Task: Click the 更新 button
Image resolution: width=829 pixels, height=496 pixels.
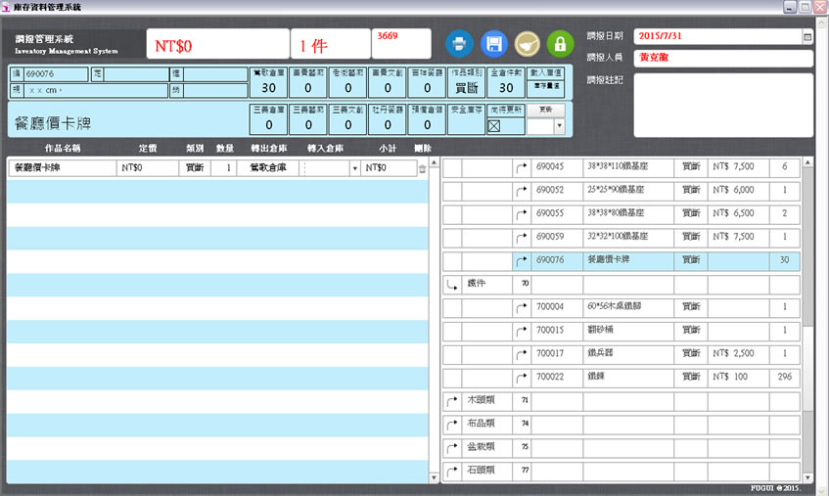Action: (545, 109)
